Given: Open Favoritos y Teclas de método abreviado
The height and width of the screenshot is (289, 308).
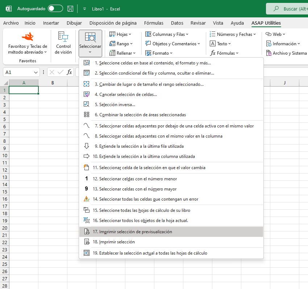Looking at the screenshot, I should click(x=28, y=43).
